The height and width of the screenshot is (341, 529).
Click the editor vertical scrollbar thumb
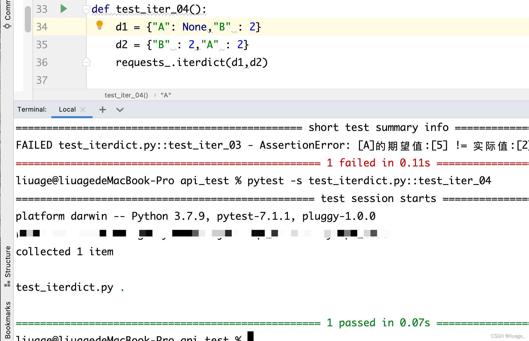28,19
